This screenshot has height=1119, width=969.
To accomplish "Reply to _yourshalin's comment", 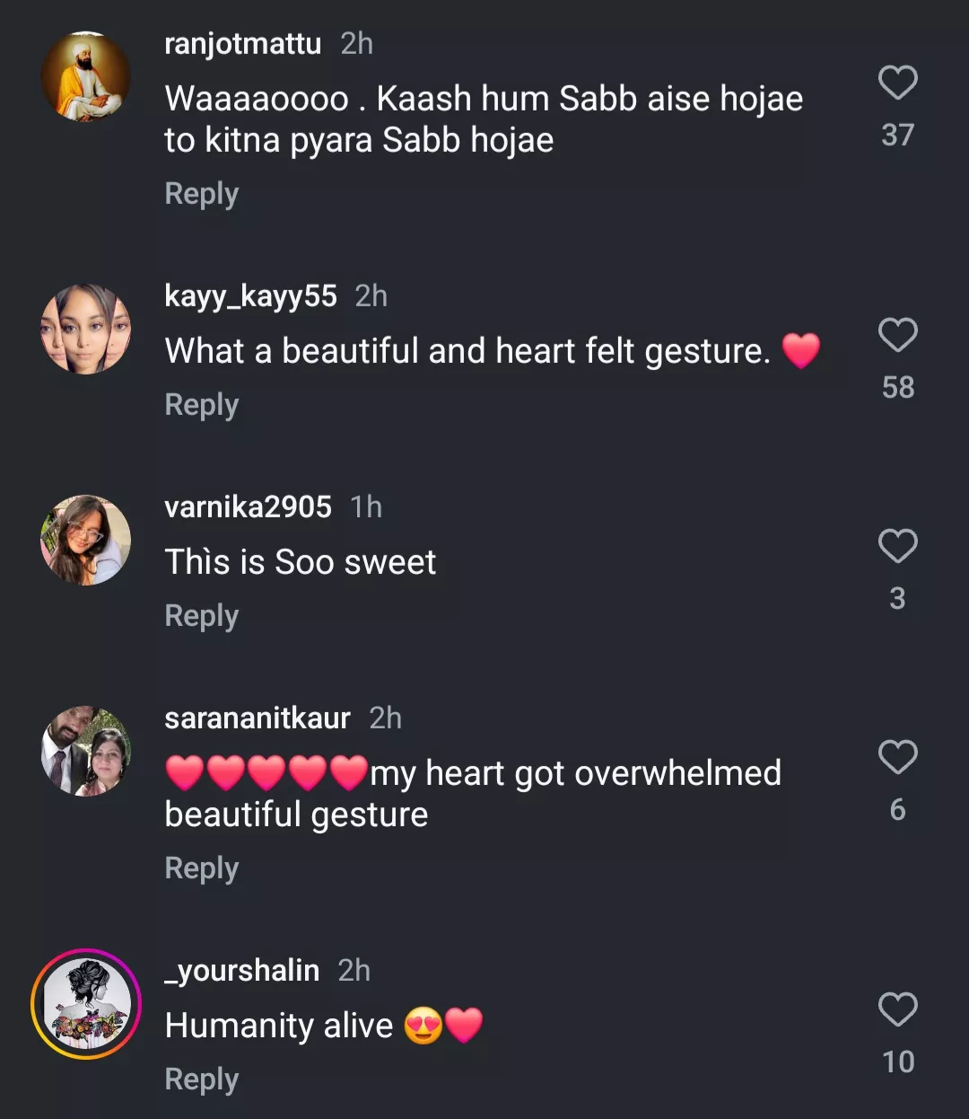I will tap(202, 1079).
